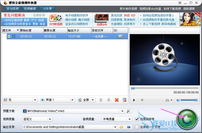Expand the 预置方案 MKV format dropdown
Screen dimensions: 202x133
(x=122, y=111)
